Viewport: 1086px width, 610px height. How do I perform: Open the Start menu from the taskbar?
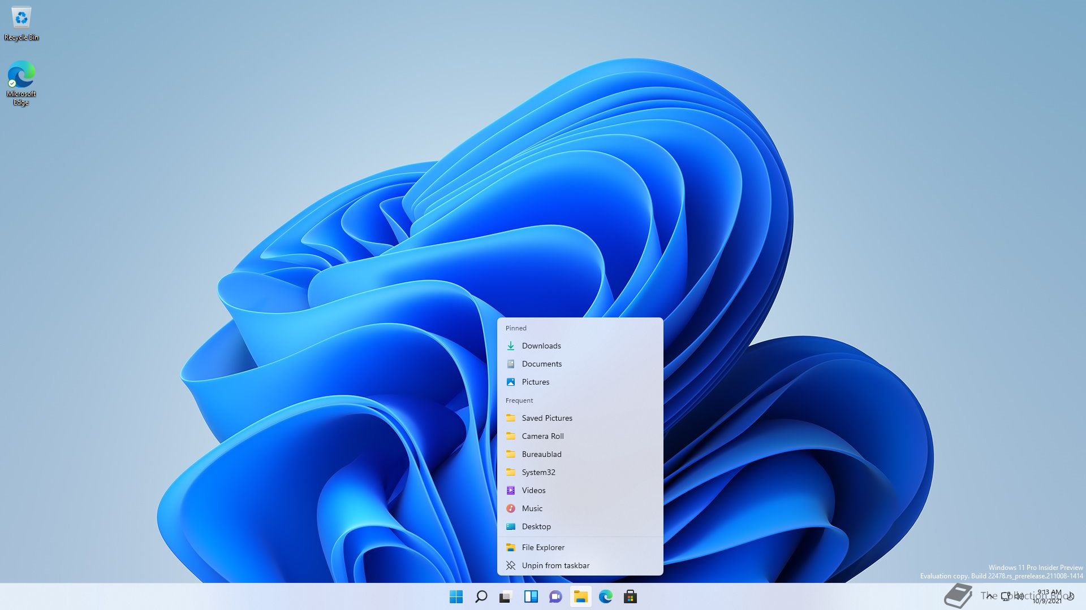click(456, 596)
